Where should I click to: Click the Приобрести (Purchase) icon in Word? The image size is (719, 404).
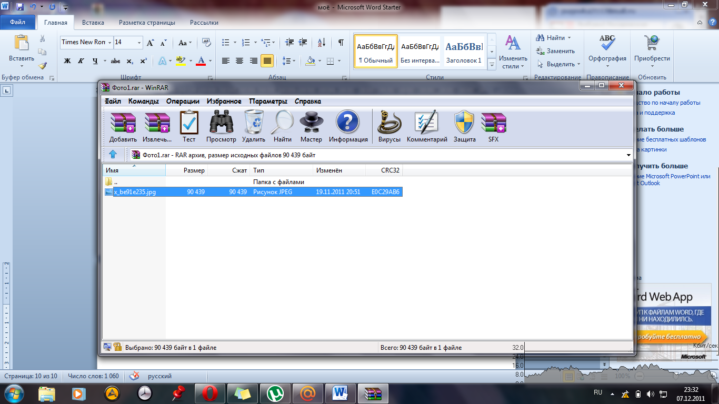coord(652,43)
